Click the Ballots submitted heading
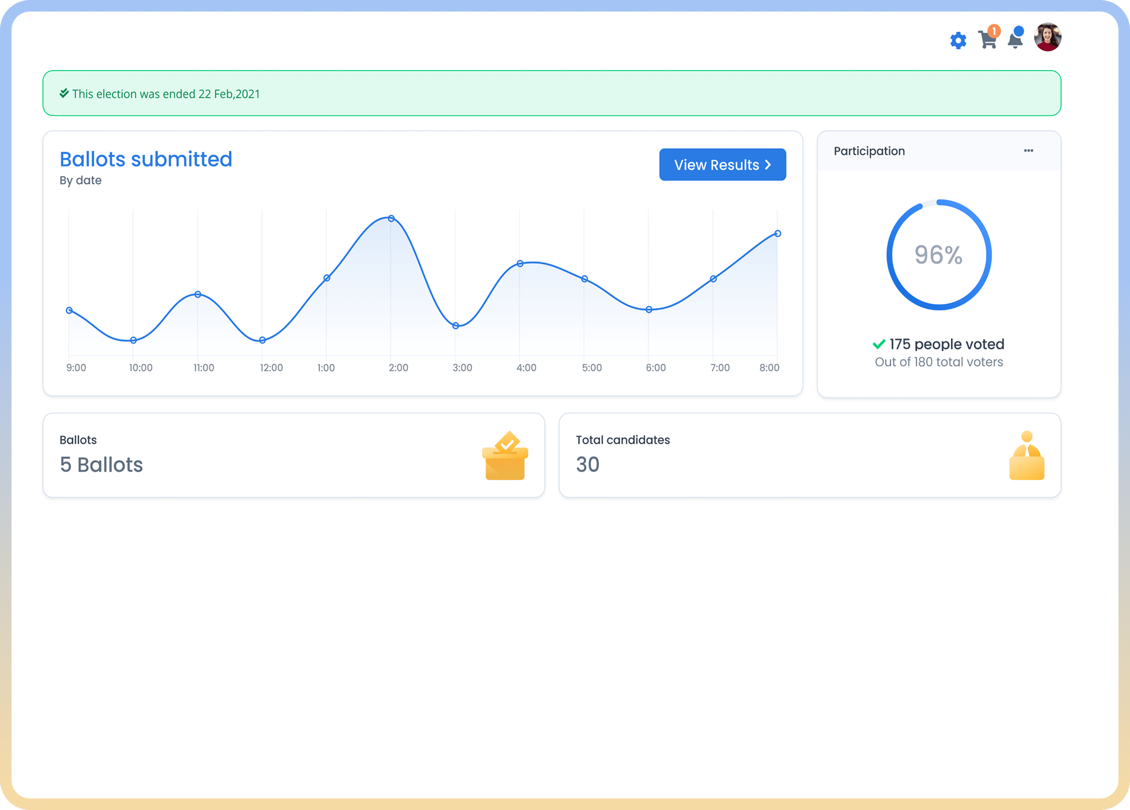Viewport: 1130px width, 810px height. tap(146, 159)
